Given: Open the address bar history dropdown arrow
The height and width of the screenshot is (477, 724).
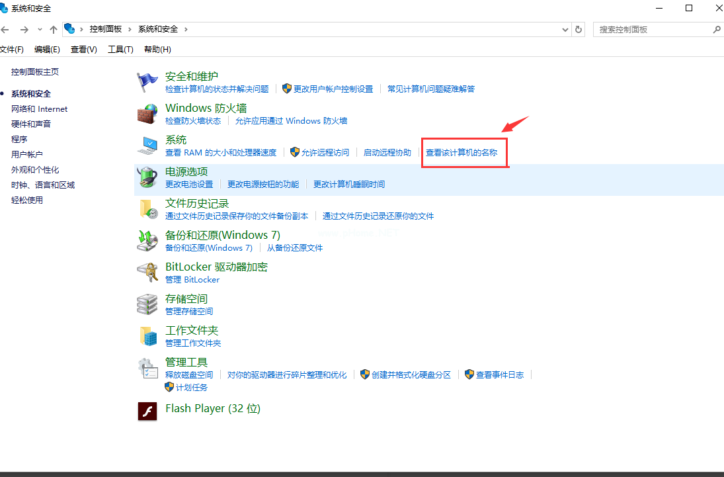Looking at the screenshot, I should [x=564, y=29].
